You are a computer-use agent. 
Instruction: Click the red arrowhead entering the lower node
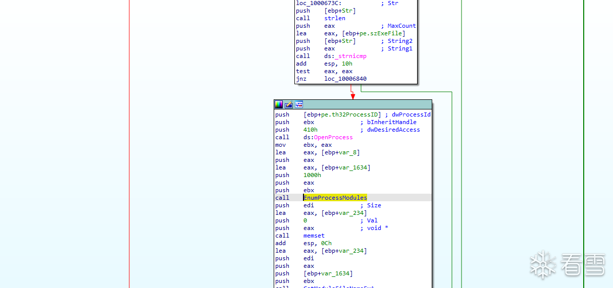coord(353,96)
